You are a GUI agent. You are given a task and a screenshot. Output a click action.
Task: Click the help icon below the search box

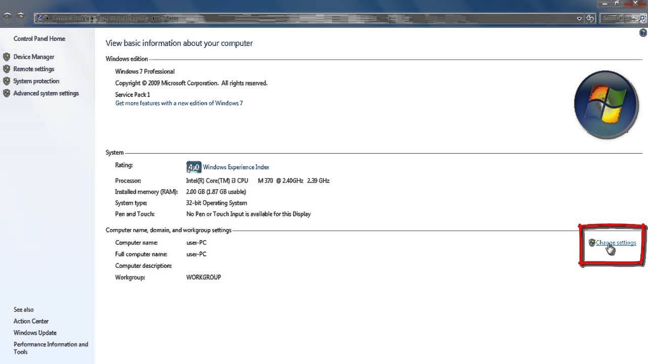(x=643, y=33)
